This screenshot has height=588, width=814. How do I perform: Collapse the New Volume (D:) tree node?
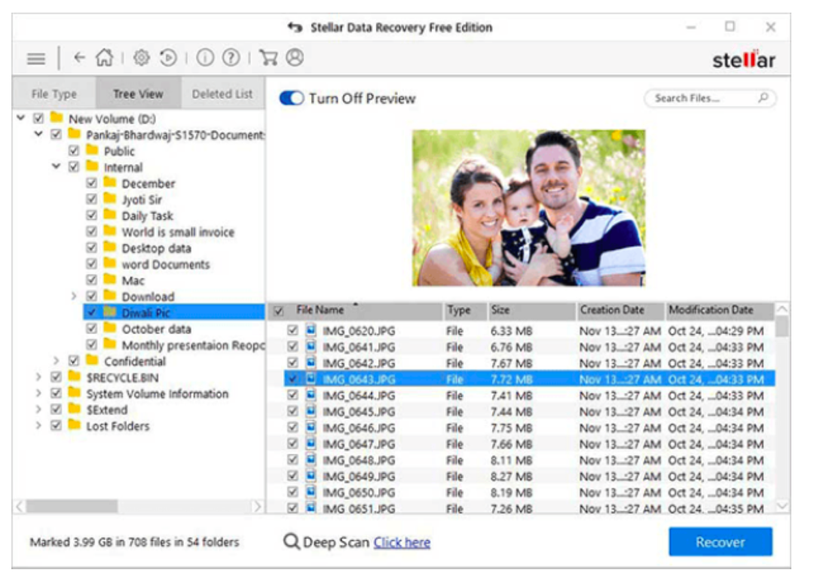coord(21,117)
